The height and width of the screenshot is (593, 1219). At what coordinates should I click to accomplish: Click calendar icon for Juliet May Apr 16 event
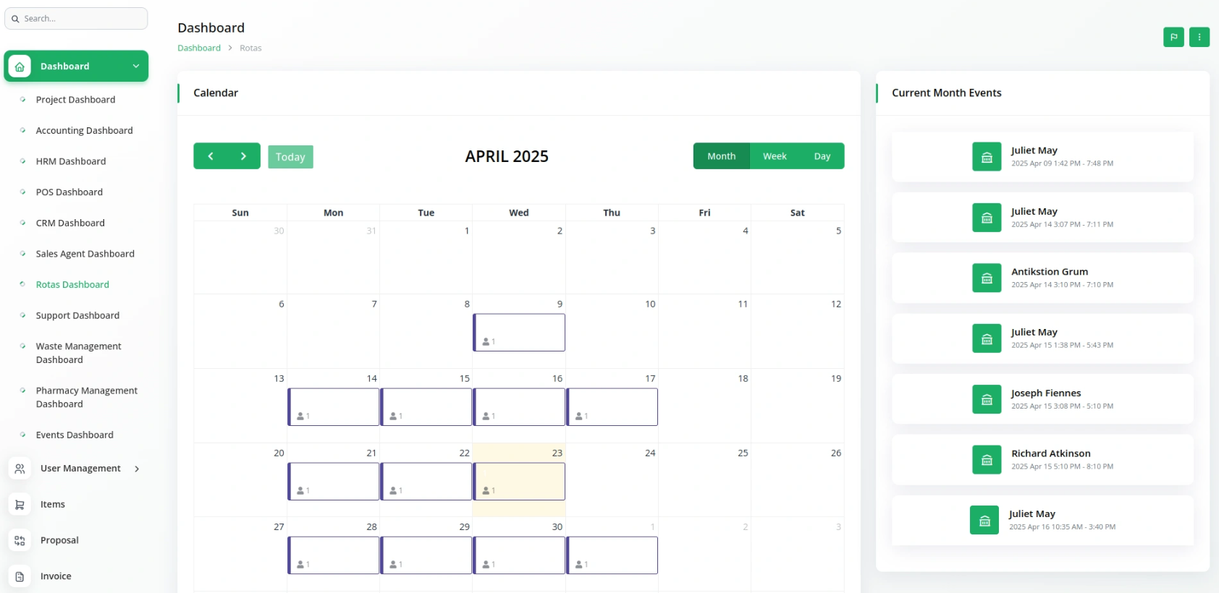984,520
